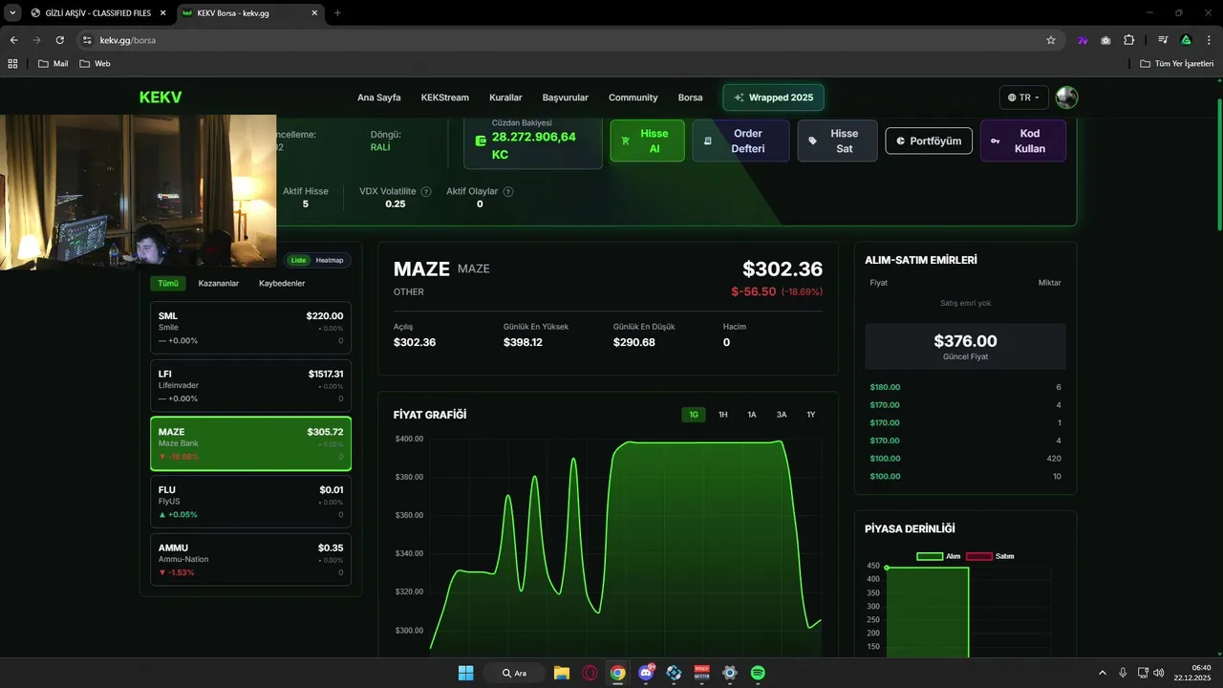
Task: Set chart range to 3A
Action: click(x=782, y=415)
